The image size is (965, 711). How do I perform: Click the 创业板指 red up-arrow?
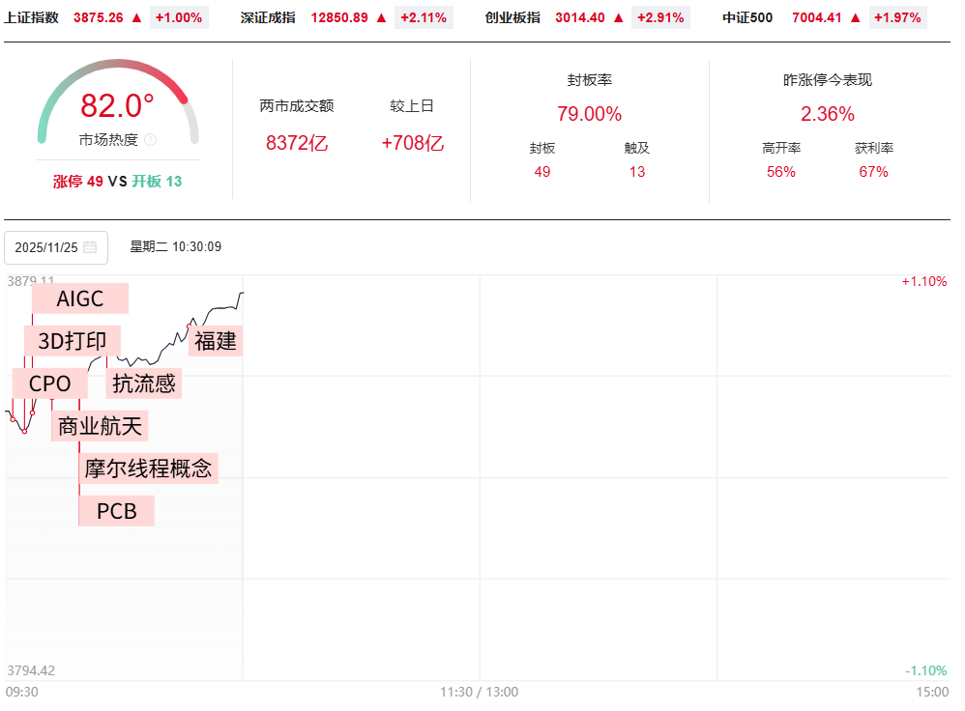tap(619, 17)
